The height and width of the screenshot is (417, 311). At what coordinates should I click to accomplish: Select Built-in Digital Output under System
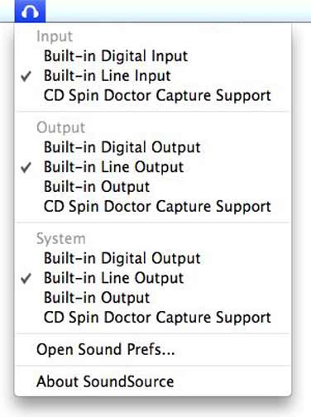click(x=153, y=258)
